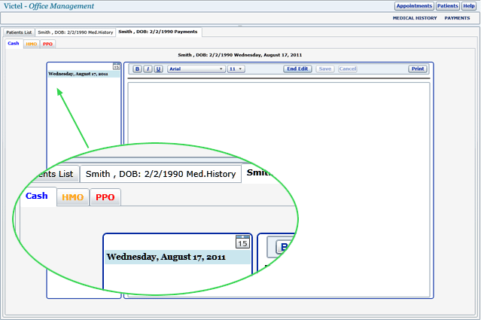Click the Cancel button in editor toolbar
This screenshot has height=320, width=481.
coord(348,69)
